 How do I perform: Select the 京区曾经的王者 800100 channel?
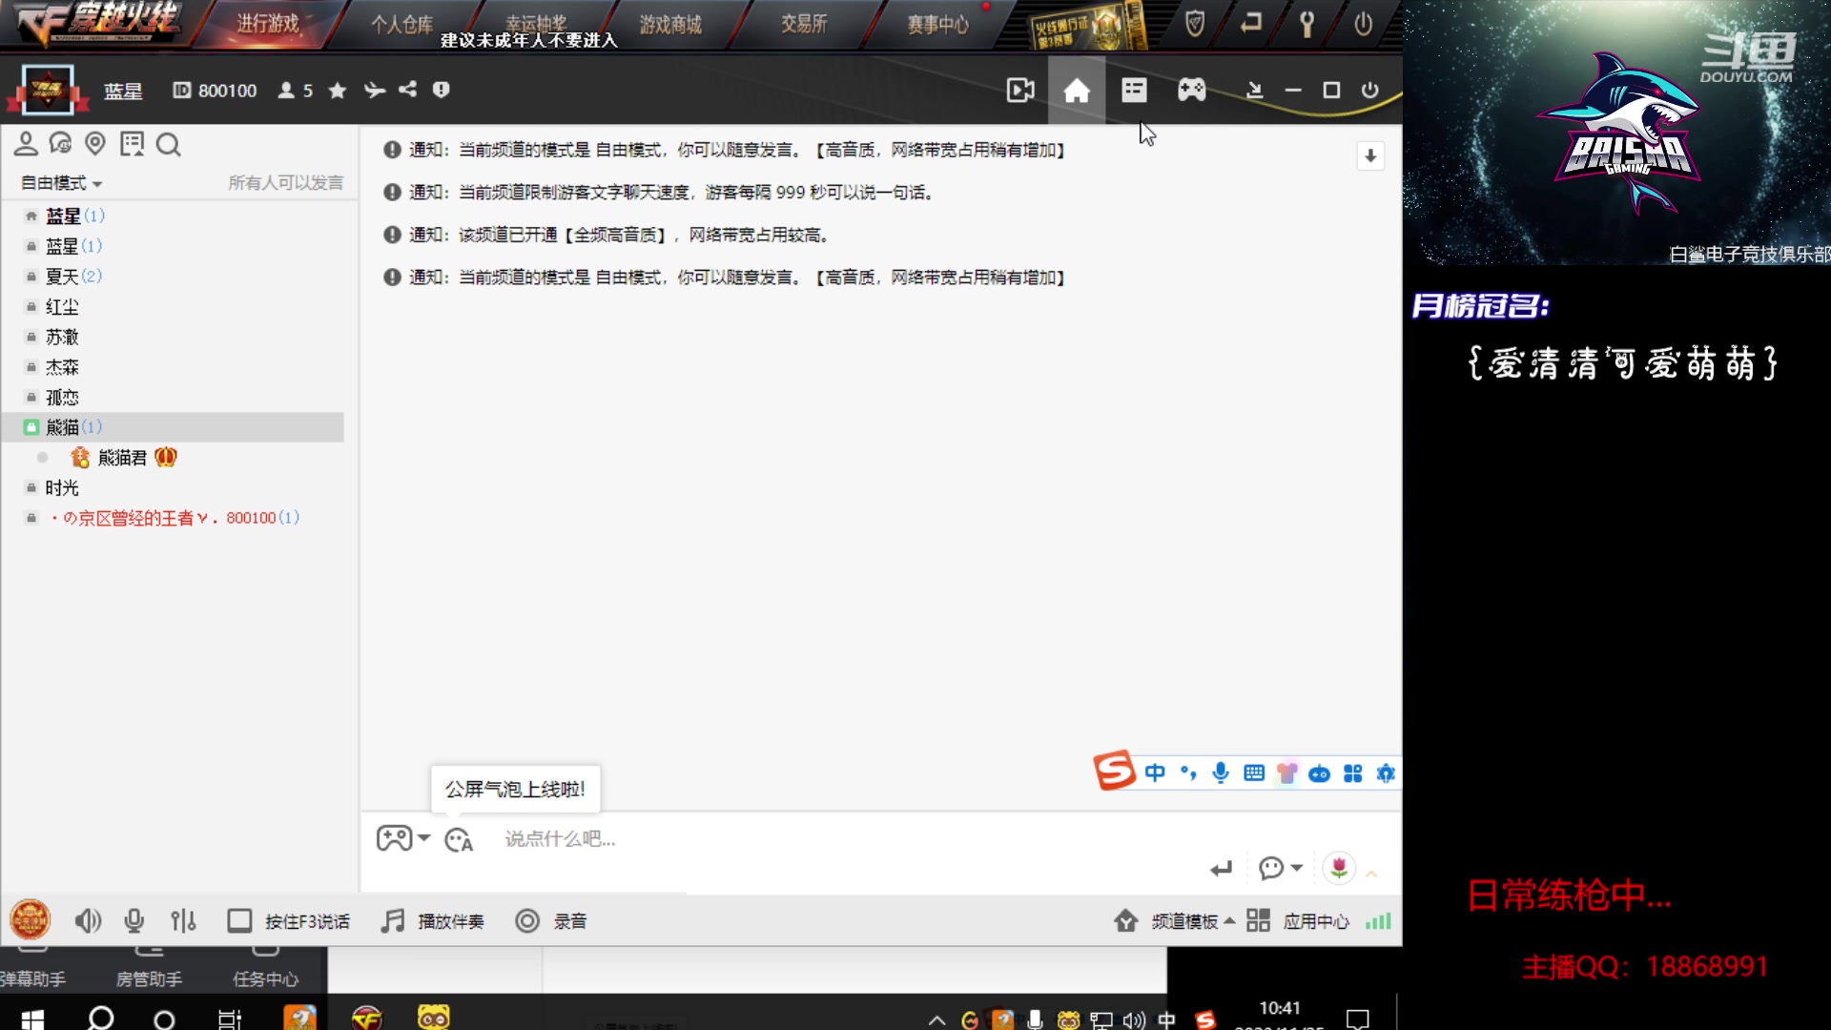[x=175, y=518]
